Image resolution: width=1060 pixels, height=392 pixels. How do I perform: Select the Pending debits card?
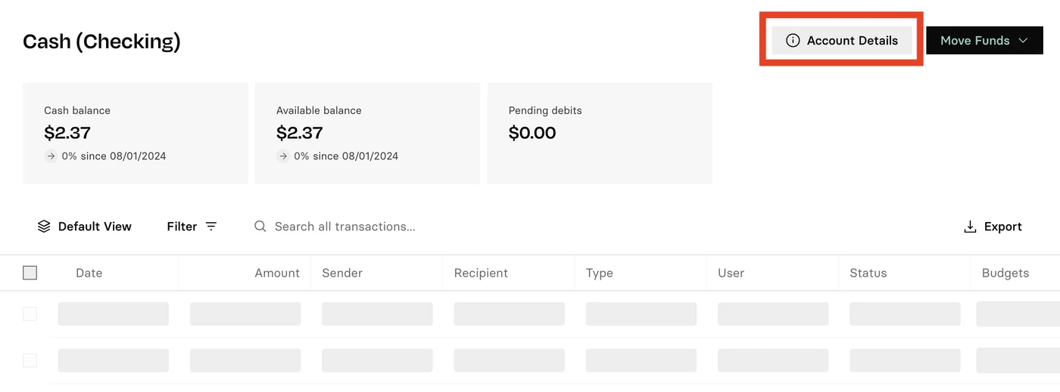pos(600,133)
